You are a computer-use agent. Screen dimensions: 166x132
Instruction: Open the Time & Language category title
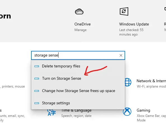coord(76,110)
